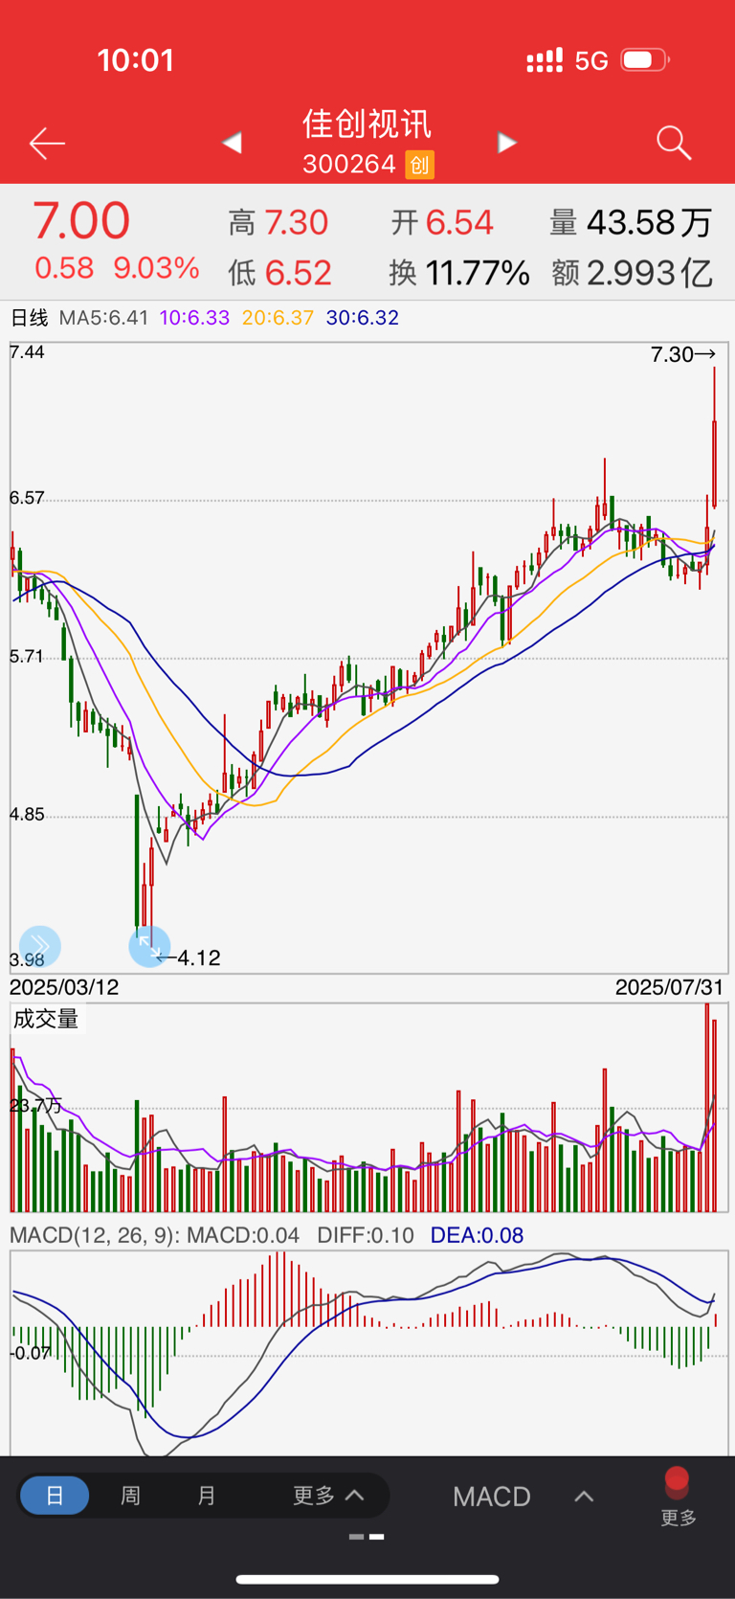Screen dimensions: 735x1599
Task: Tap the amount 2.993亿
Action: [650, 274]
